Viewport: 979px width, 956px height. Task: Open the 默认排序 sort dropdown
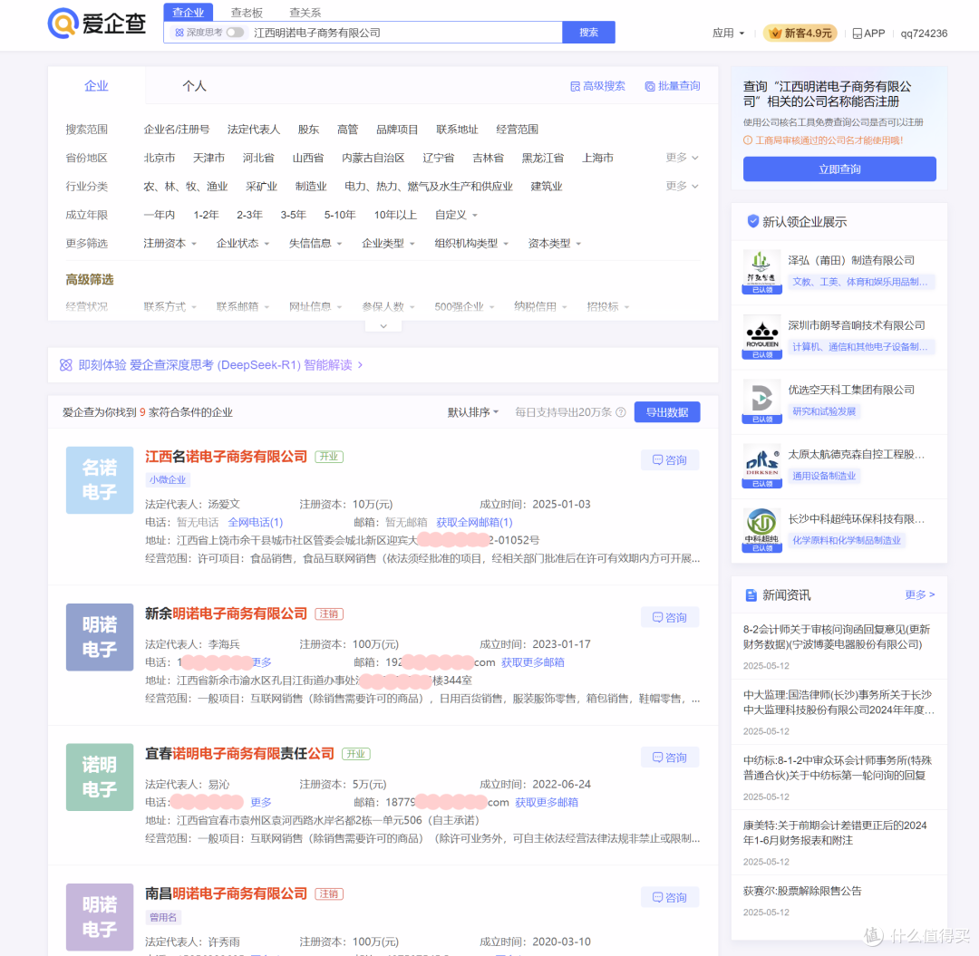pos(472,412)
